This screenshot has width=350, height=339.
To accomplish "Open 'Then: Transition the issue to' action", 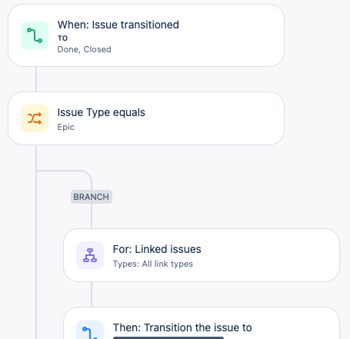I will point(182,327).
